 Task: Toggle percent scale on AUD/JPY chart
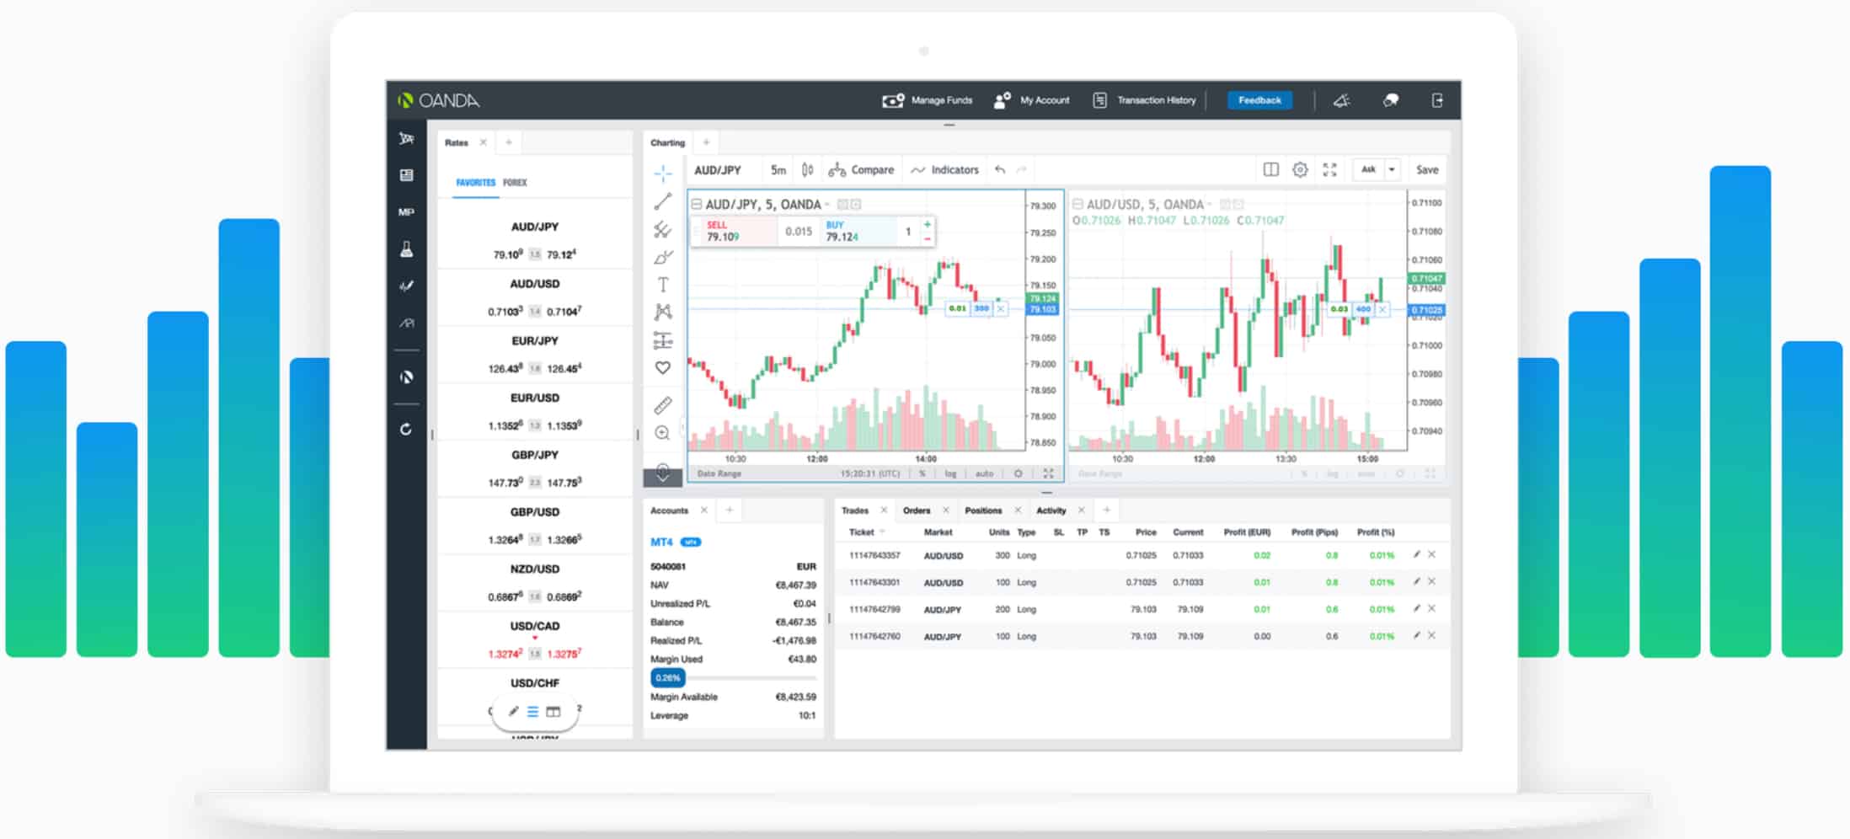(x=922, y=474)
